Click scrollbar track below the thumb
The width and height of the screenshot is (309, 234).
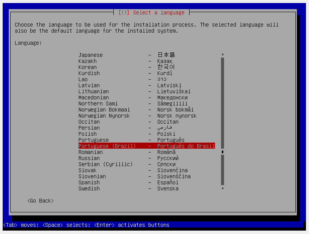(223, 170)
